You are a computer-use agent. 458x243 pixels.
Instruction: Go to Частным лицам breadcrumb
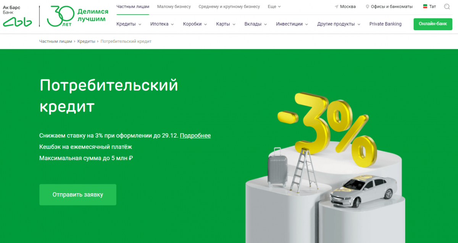point(55,41)
